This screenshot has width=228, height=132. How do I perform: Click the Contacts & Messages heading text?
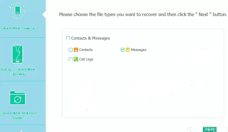point(91,38)
